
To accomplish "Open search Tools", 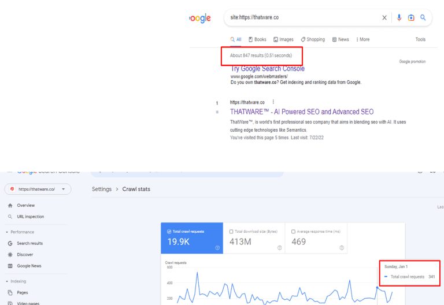I will [420, 40].
